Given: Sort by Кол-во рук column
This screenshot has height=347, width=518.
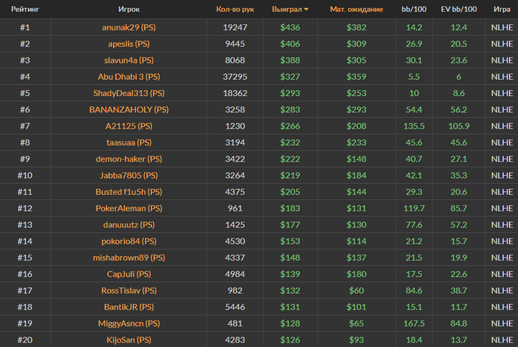Looking at the screenshot, I should tap(235, 10).
